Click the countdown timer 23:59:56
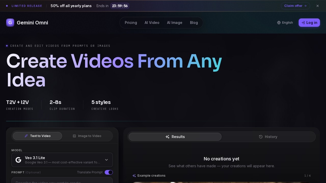Viewport: 326px width, 183px height. pyautogui.click(x=120, y=6)
